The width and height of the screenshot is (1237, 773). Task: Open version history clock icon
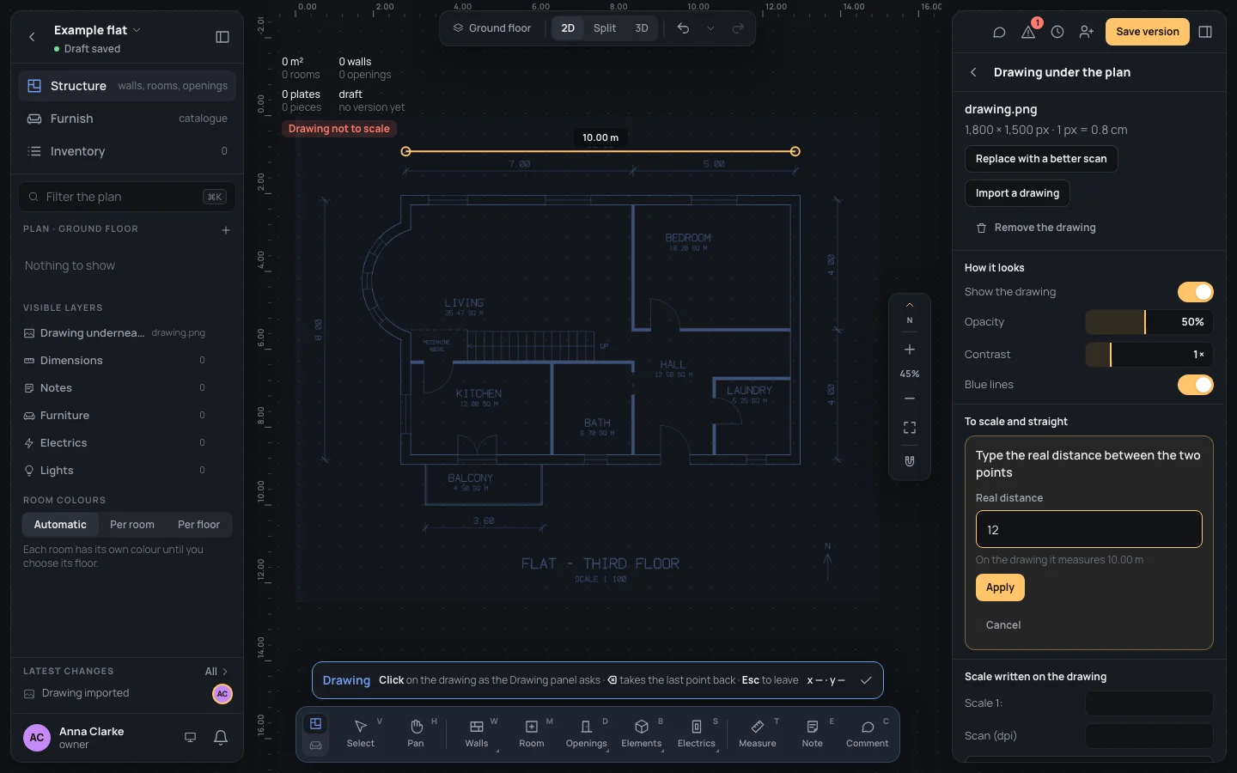pyautogui.click(x=1057, y=32)
